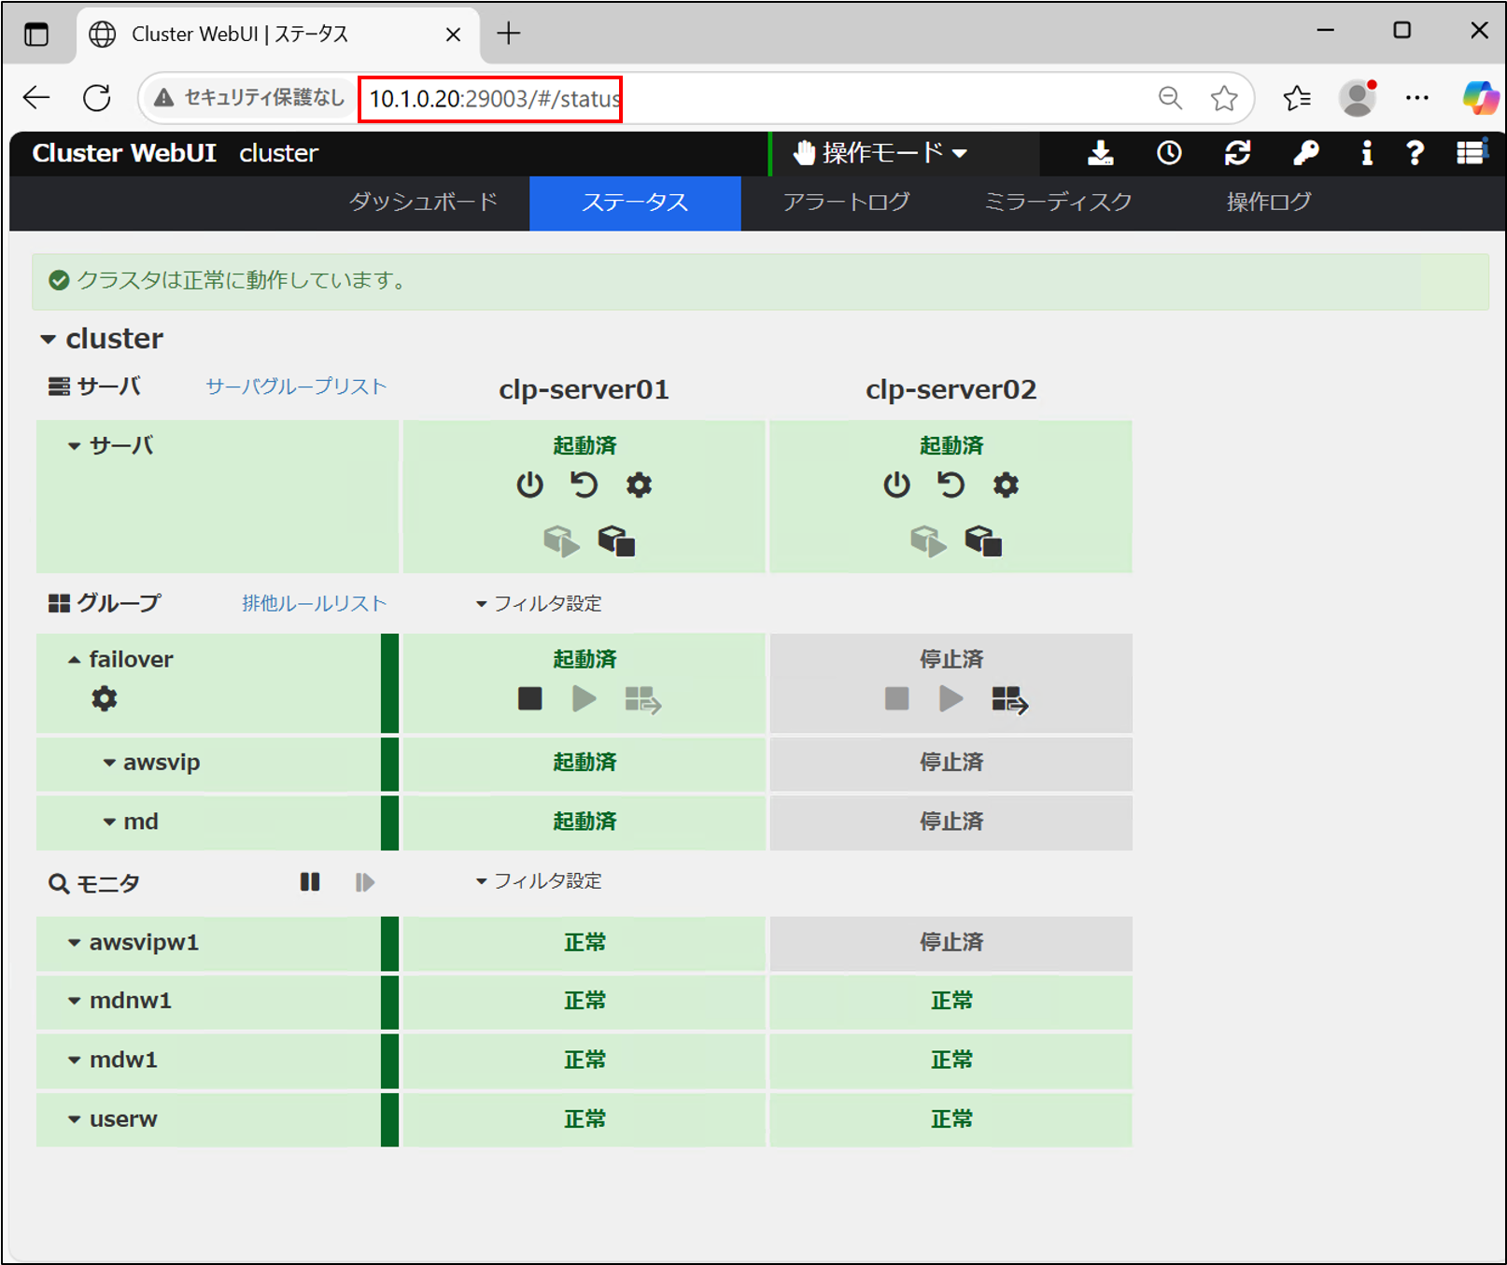Open the 操作モード mode dropdown
This screenshot has height=1265, width=1507.
tap(880, 153)
